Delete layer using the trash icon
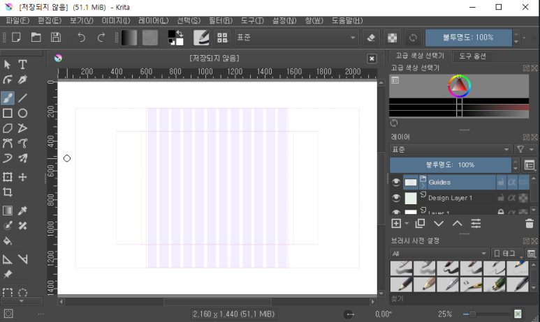The image size is (540, 322). pyautogui.click(x=529, y=224)
